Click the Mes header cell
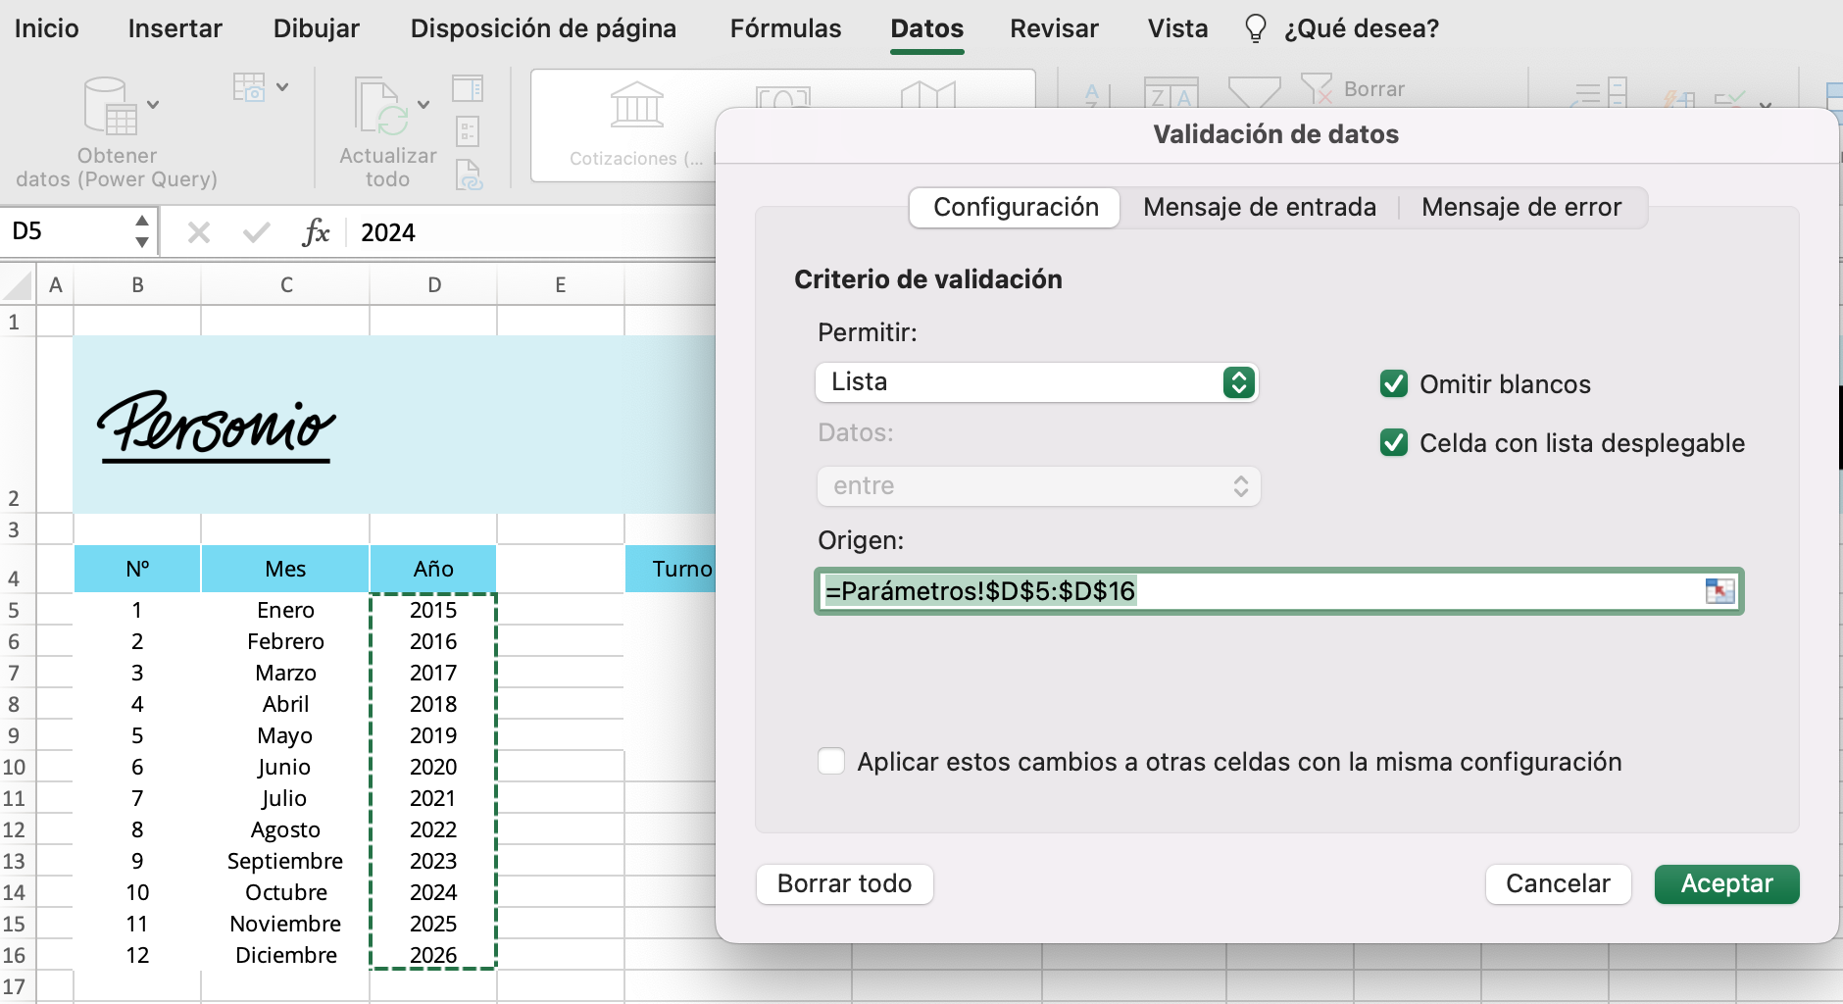Image resolution: width=1843 pixels, height=1004 pixels. click(285, 569)
